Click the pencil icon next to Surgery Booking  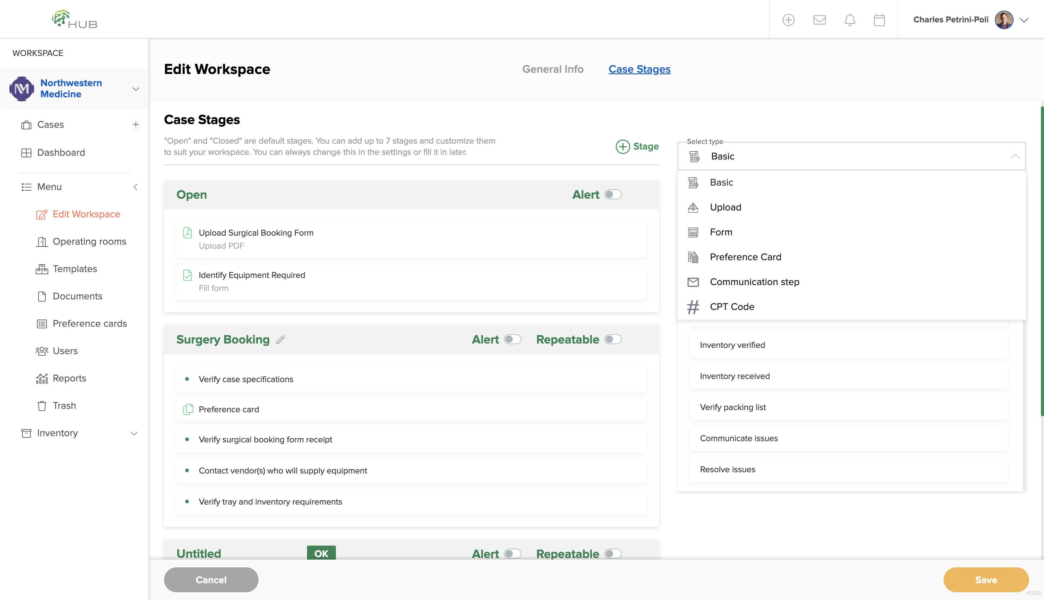281,339
